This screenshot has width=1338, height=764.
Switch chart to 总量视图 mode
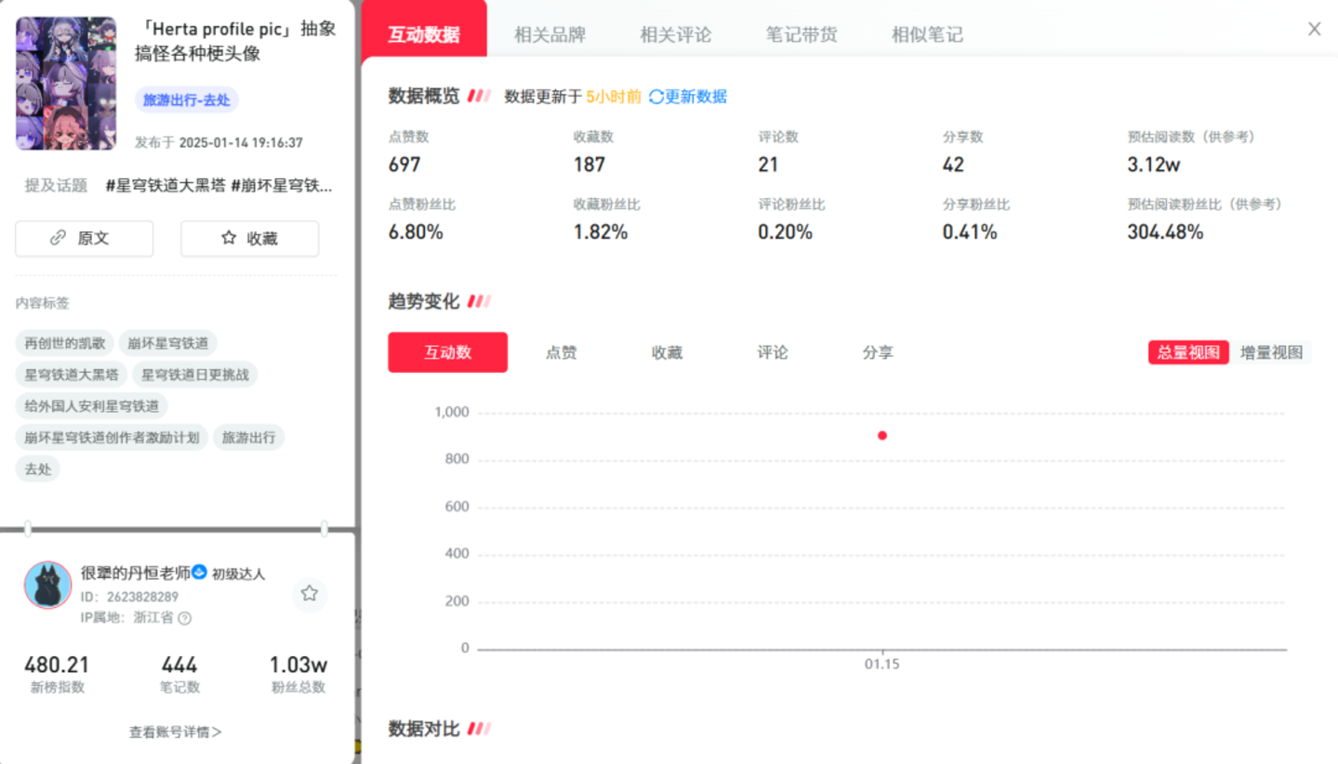pos(1188,352)
